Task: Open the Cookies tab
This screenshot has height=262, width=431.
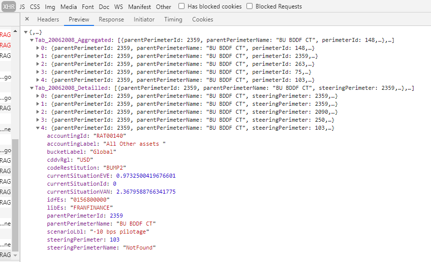Action: coord(202,19)
